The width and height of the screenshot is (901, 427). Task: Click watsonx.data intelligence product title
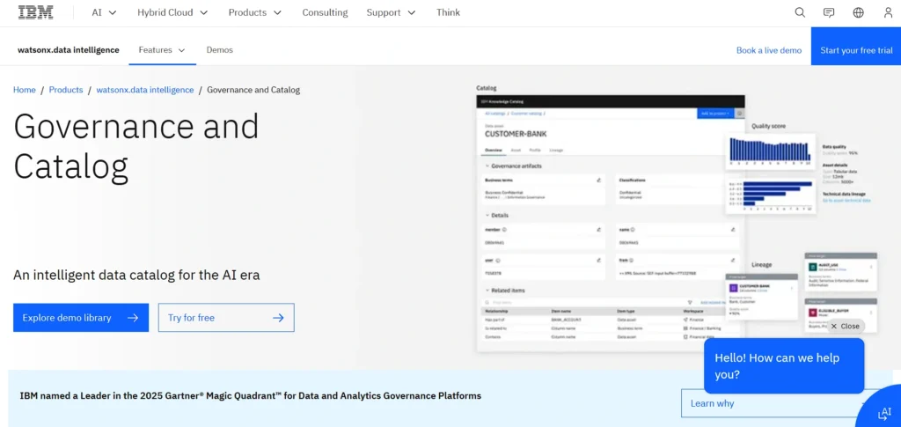[x=69, y=50]
